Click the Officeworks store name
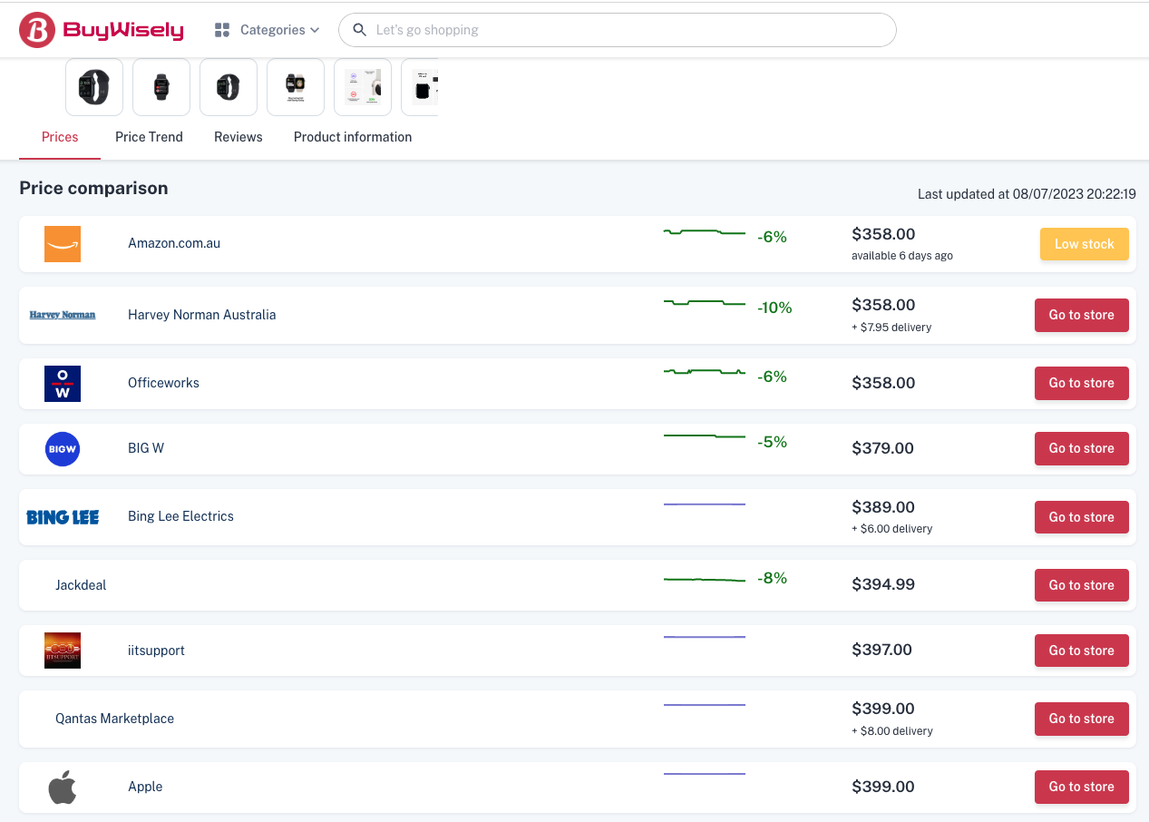 click(x=163, y=383)
